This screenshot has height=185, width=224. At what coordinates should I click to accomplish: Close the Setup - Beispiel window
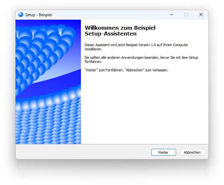pos(201,15)
